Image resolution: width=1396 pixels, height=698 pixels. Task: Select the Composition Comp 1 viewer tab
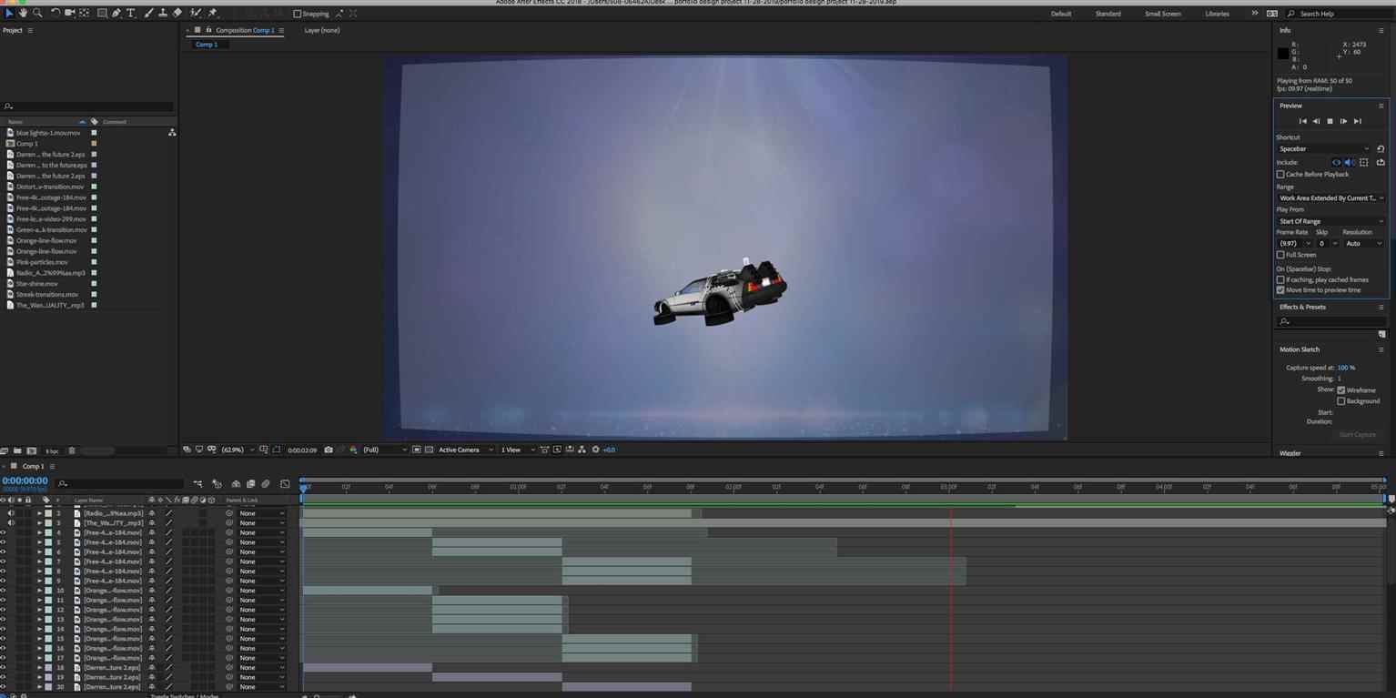coord(245,30)
